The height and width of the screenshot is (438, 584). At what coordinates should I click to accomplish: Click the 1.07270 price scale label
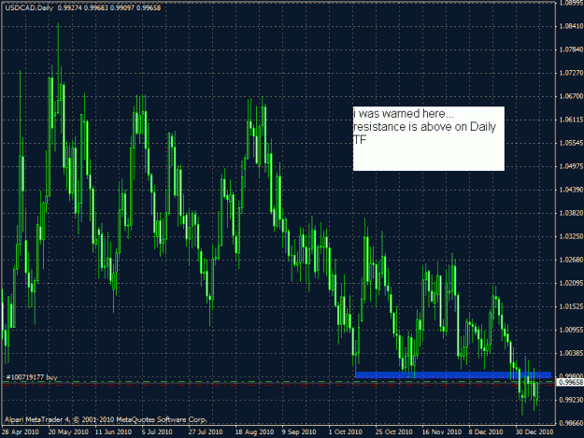[571, 73]
